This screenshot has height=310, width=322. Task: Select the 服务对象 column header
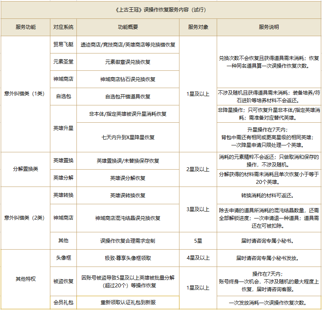pos(198,27)
